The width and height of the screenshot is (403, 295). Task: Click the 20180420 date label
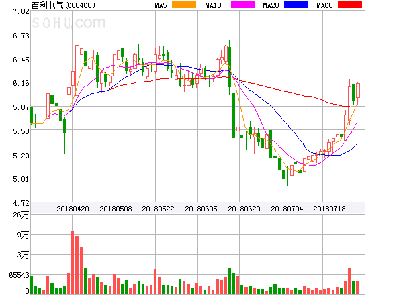(73, 209)
